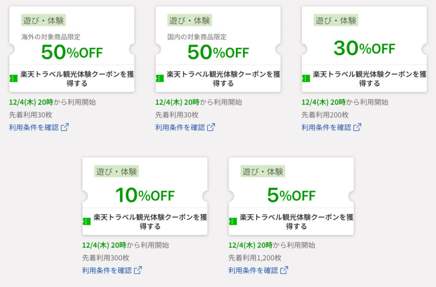The width and height of the screenshot is (436, 287).
Task: Click coupon ticket icon on 5%OFF card
Action: (233, 221)
